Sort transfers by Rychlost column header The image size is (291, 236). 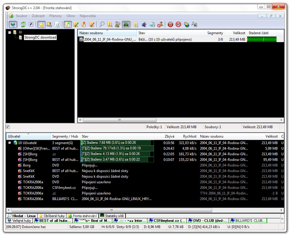click(187, 136)
